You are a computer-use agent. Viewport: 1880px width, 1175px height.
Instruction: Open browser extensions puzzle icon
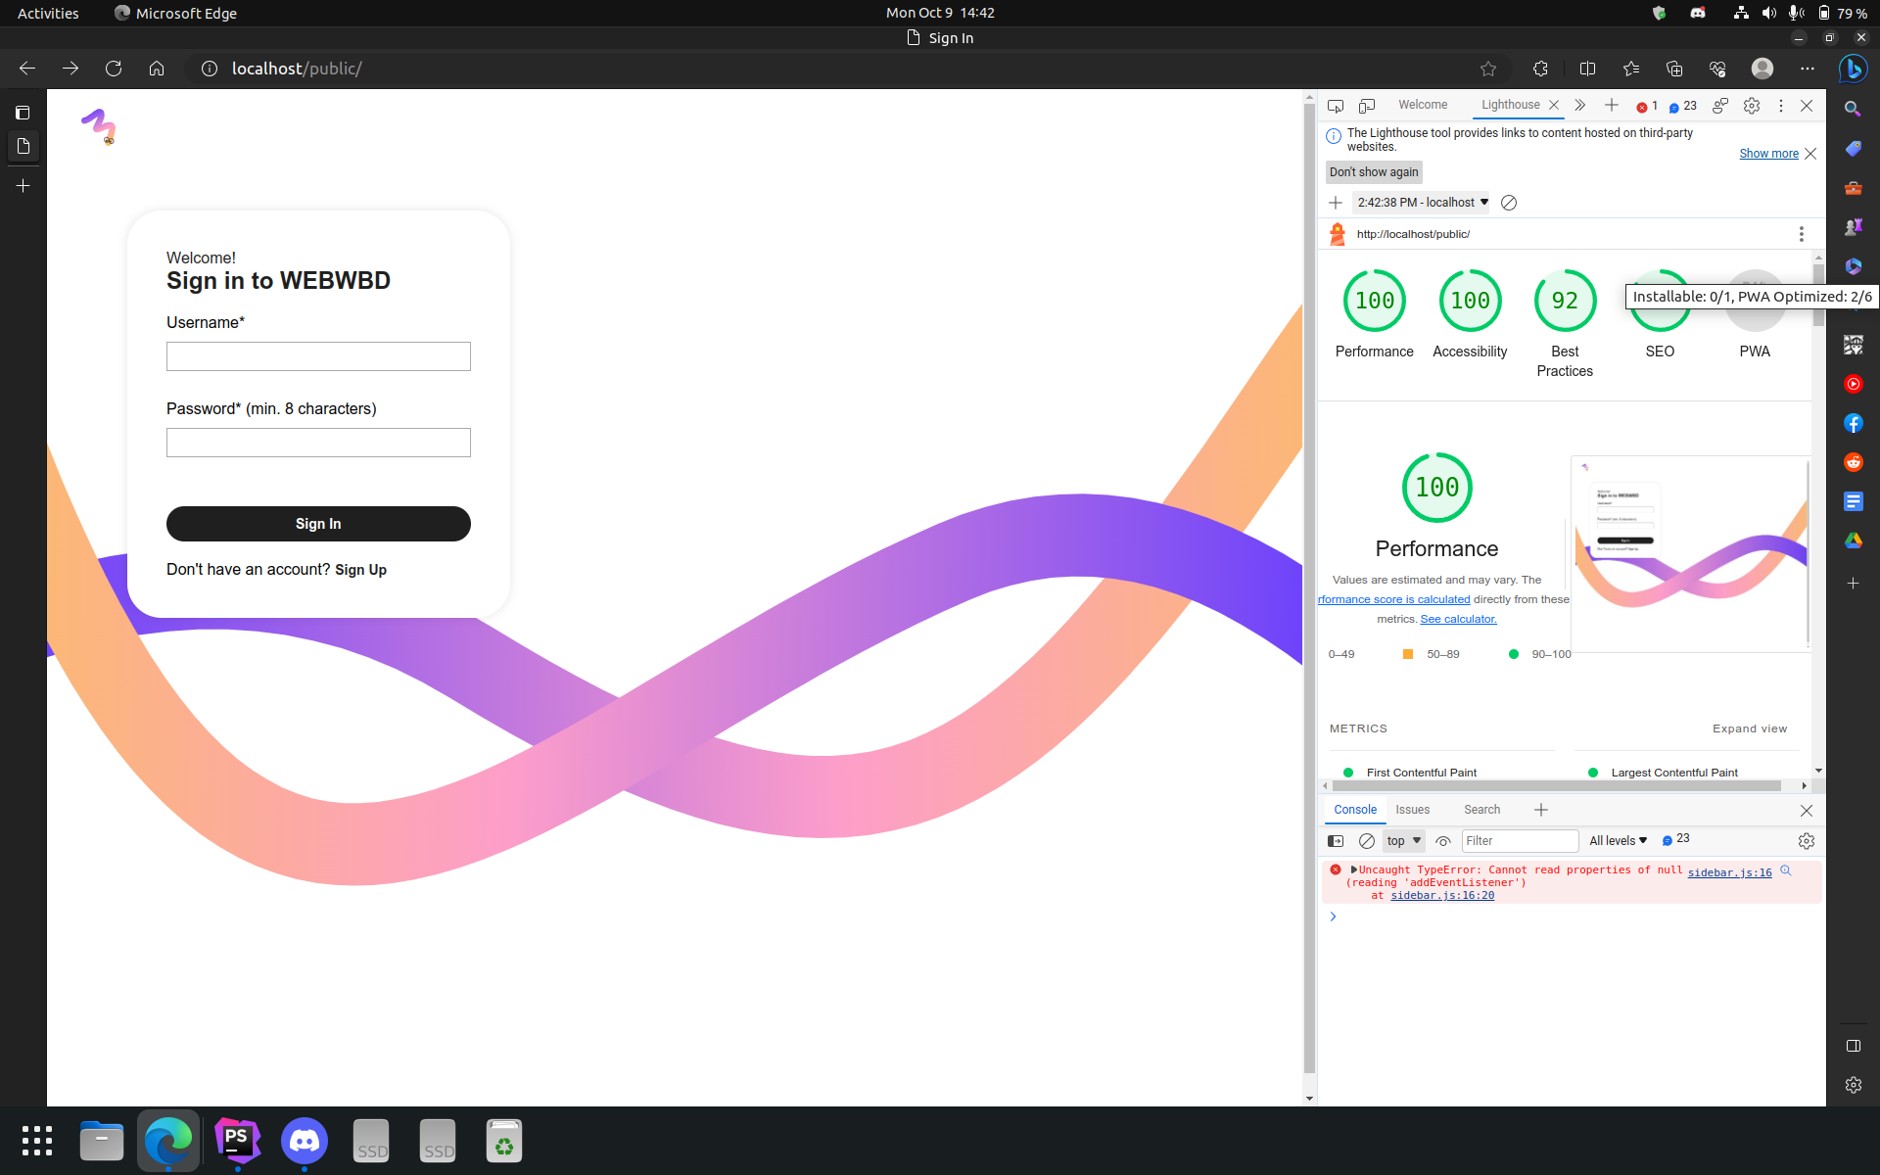[x=1540, y=69]
